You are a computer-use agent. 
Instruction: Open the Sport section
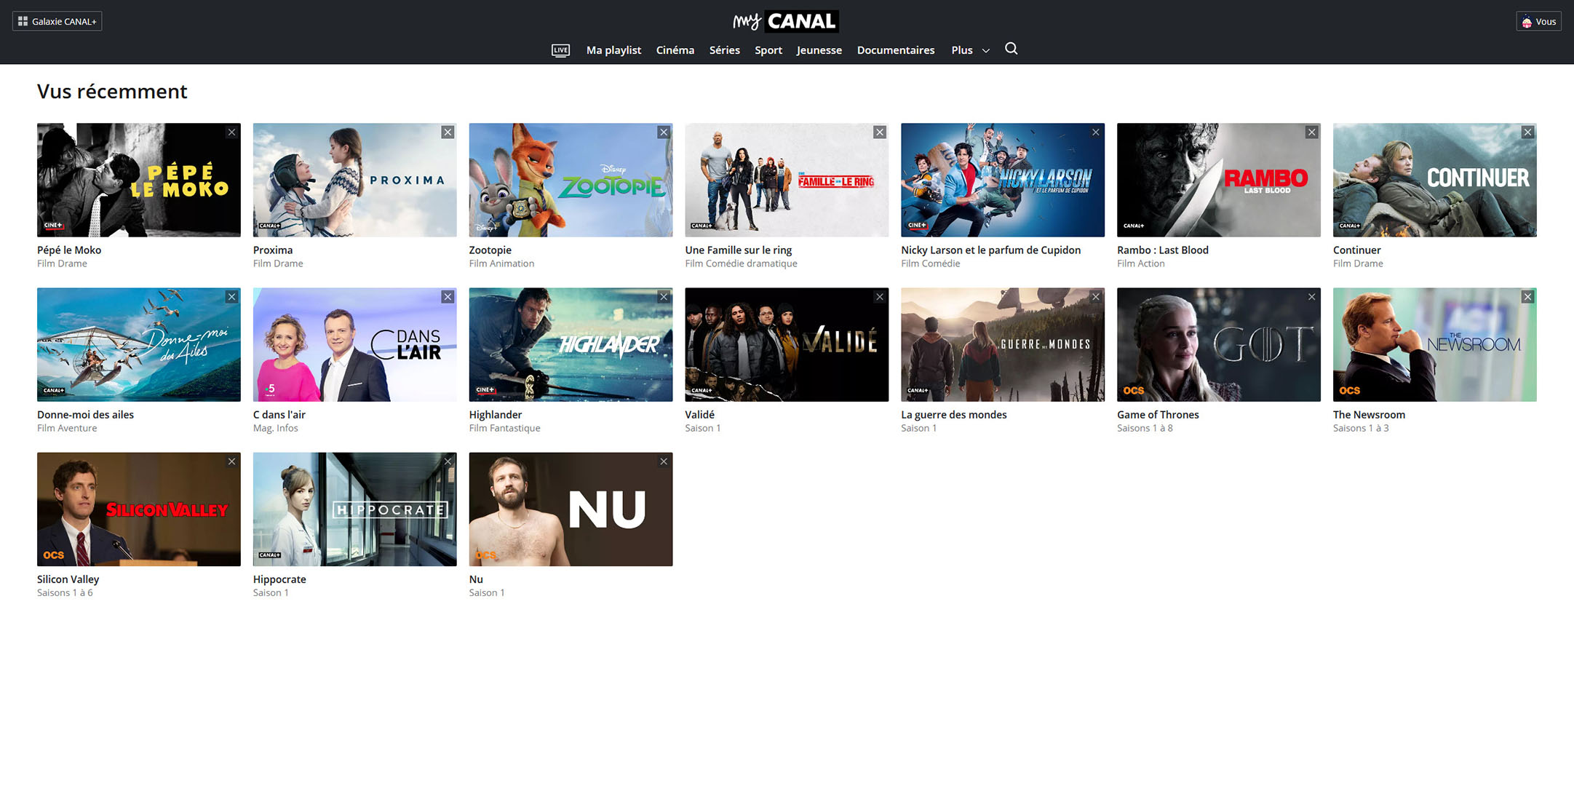click(768, 50)
